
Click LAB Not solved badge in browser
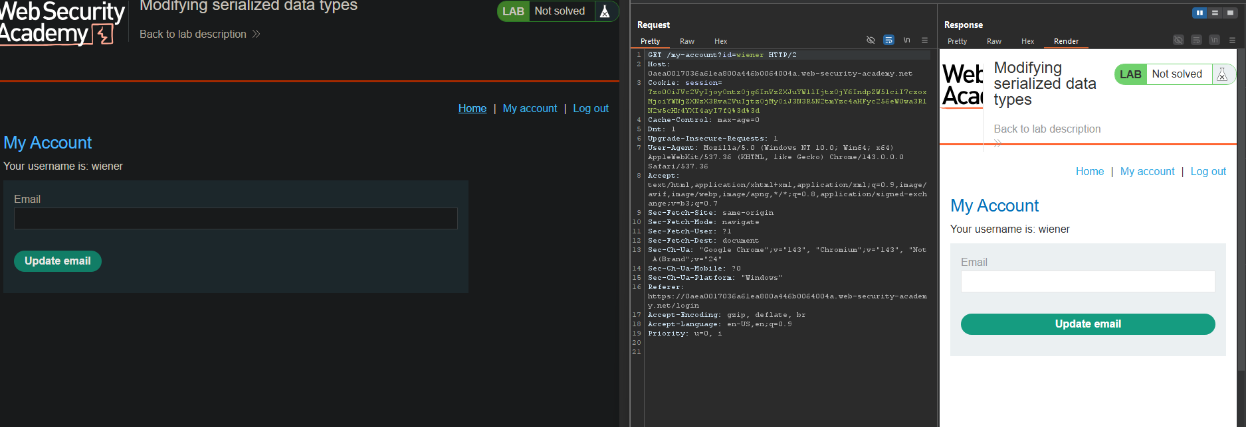[x=558, y=11]
